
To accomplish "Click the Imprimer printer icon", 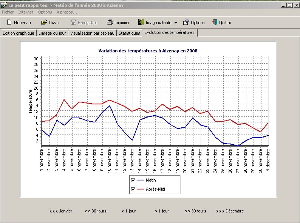I will 110,23.
